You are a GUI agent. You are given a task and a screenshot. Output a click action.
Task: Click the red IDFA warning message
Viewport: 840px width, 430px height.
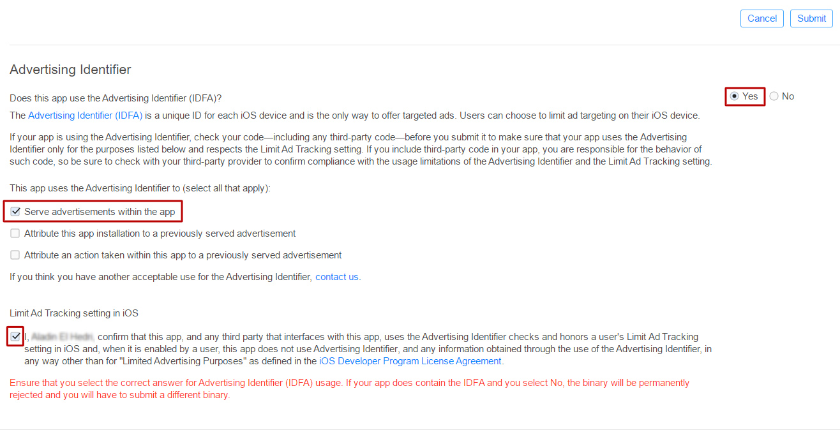(x=349, y=389)
